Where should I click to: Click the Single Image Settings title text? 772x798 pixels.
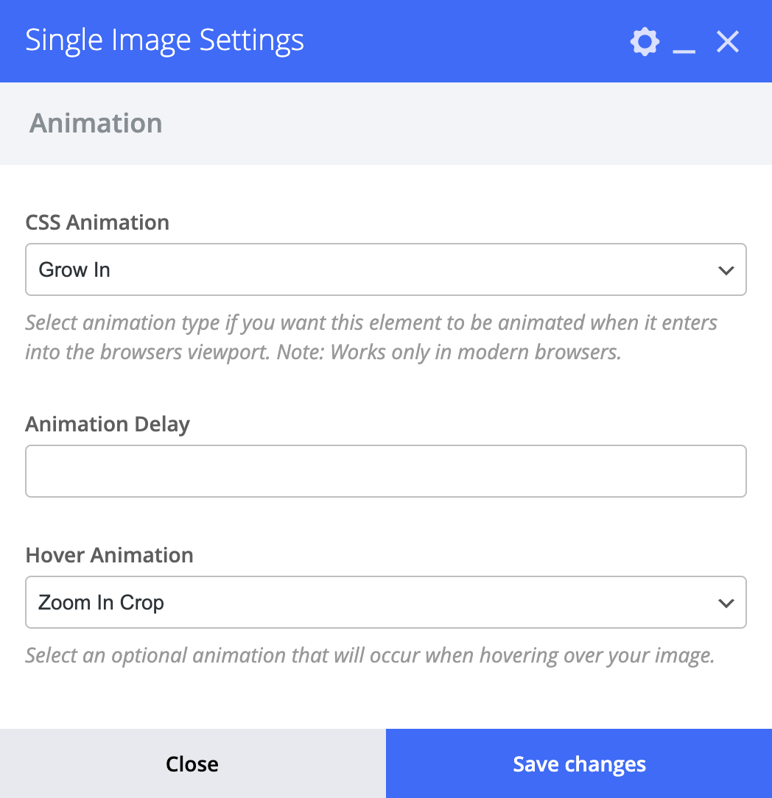click(x=164, y=40)
